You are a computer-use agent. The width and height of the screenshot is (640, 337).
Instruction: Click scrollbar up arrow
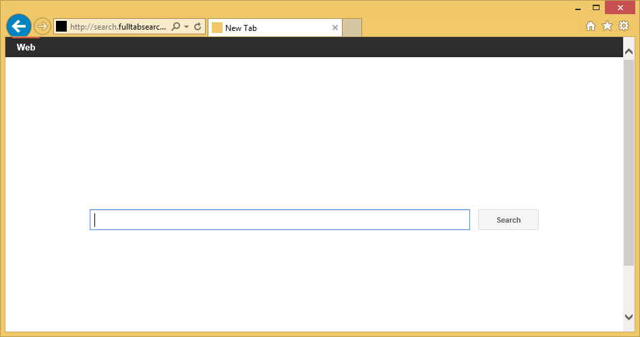pyautogui.click(x=629, y=51)
